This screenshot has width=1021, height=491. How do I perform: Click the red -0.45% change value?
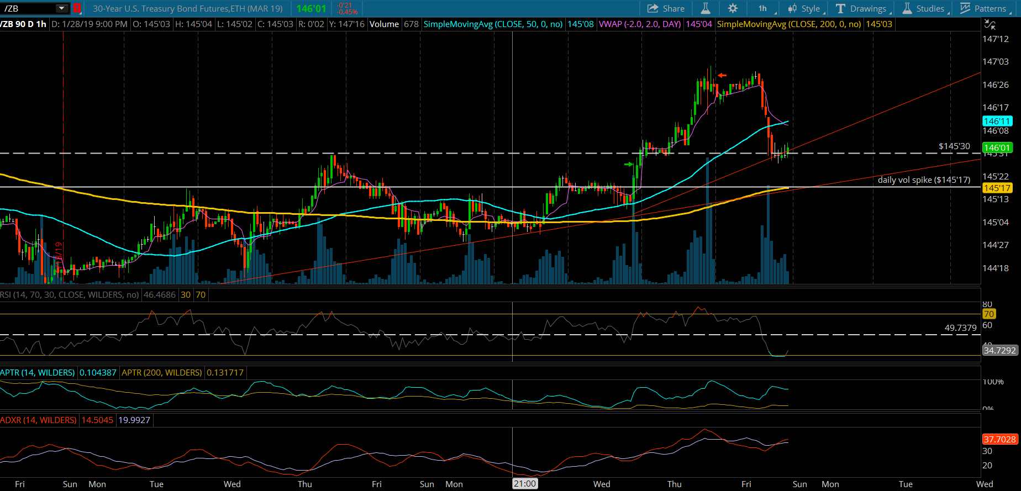pyautogui.click(x=348, y=12)
